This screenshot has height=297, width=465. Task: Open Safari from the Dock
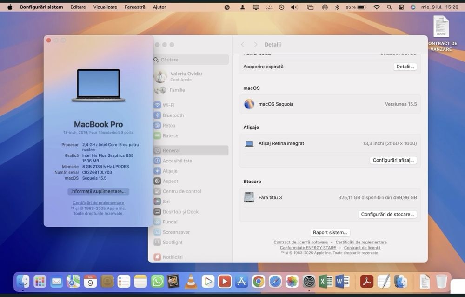pos(275,281)
